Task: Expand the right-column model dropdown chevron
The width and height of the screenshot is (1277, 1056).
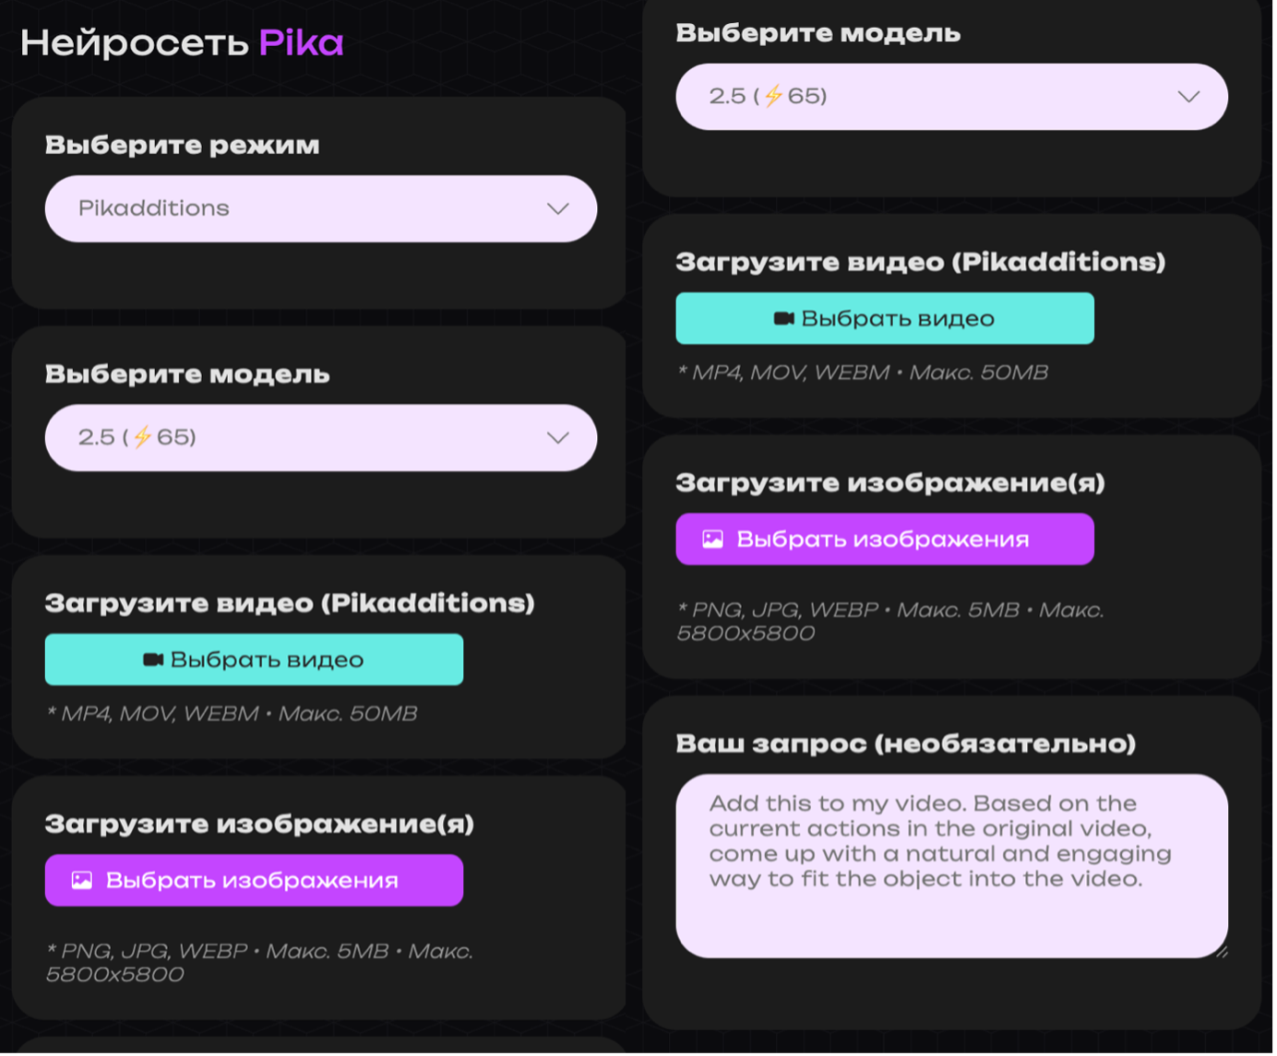Action: click(1188, 97)
